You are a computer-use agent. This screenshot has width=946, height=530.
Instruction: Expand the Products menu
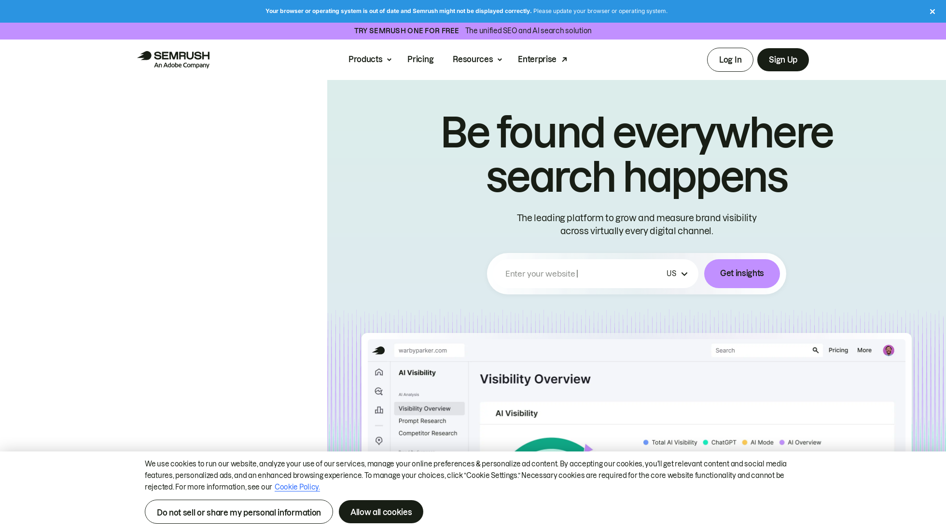(370, 59)
